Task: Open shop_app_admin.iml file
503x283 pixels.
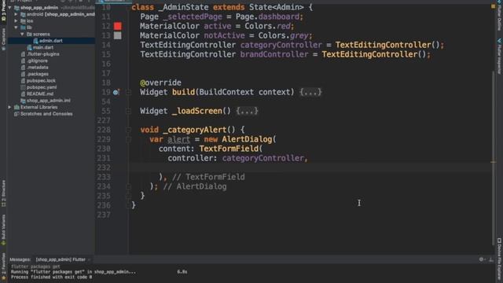Action: 49,101
